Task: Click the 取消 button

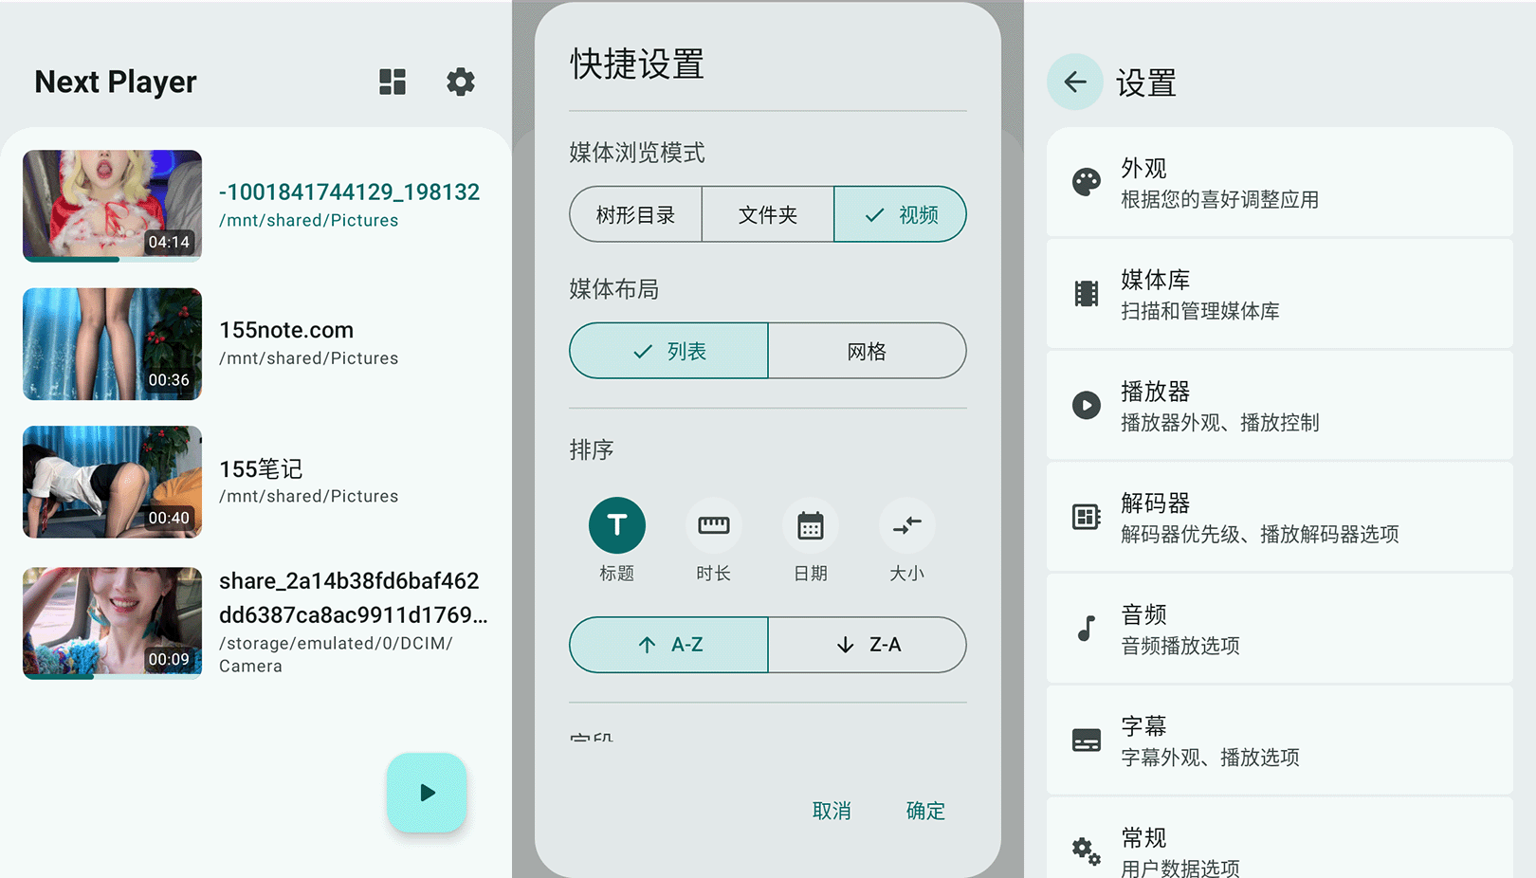Action: [x=832, y=811]
